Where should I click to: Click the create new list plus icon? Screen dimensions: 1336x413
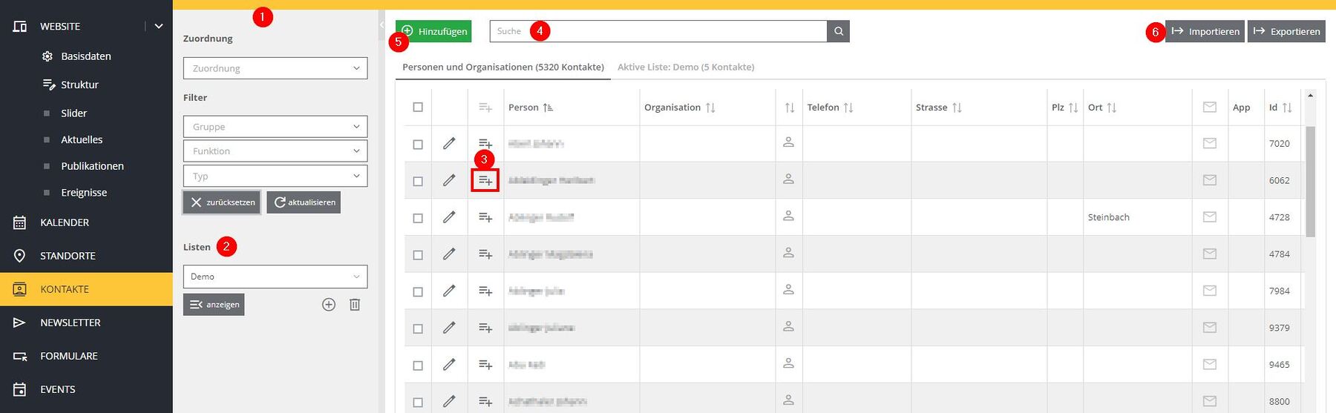pyautogui.click(x=329, y=305)
